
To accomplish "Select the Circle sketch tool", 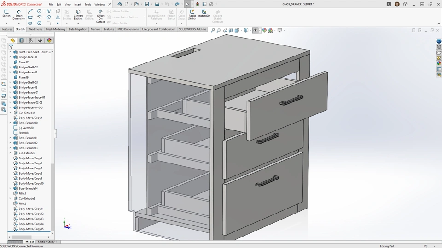I will tap(40, 11).
